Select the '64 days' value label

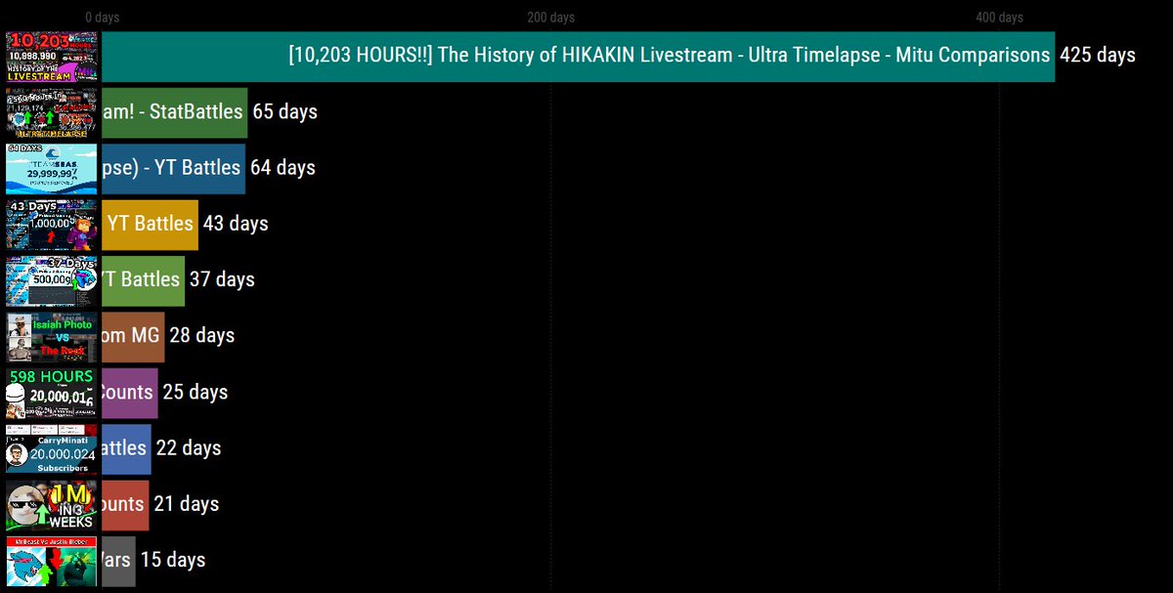click(x=283, y=168)
